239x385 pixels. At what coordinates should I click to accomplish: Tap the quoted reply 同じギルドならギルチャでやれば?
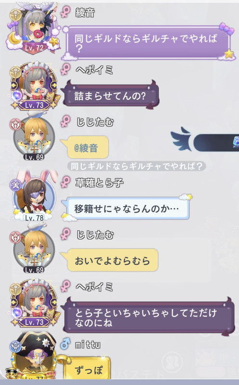pos(137,166)
